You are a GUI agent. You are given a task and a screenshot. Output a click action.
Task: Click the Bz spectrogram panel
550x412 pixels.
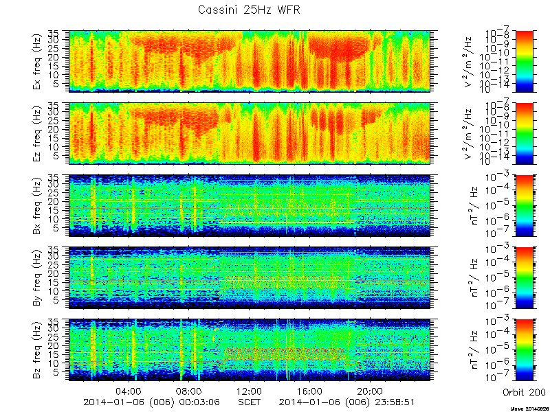coord(250,350)
